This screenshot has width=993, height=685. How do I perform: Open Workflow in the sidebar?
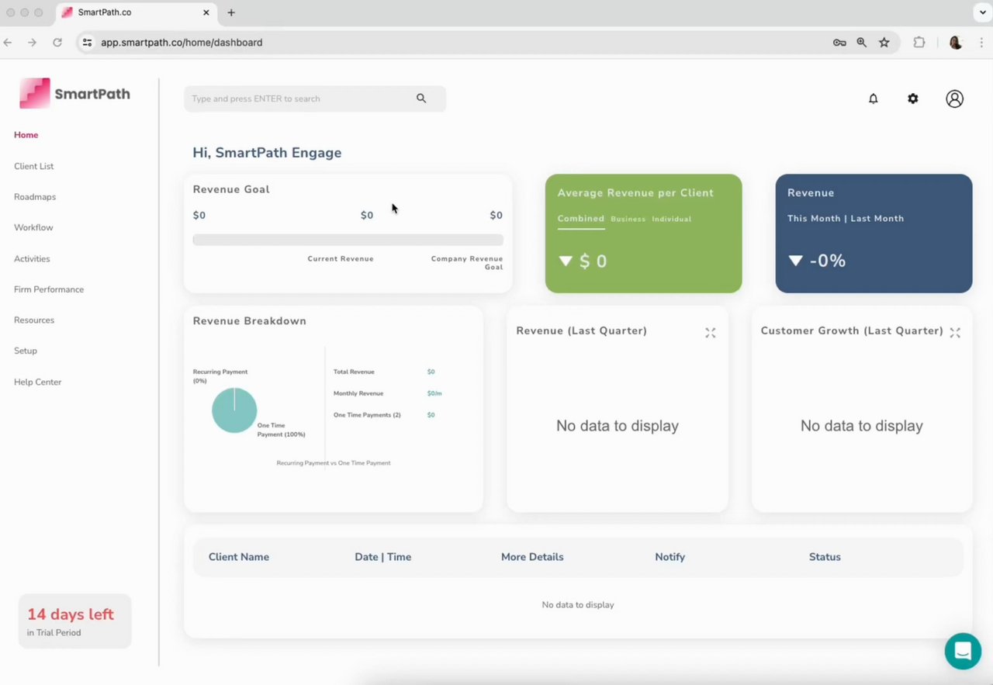pos(33,227)
